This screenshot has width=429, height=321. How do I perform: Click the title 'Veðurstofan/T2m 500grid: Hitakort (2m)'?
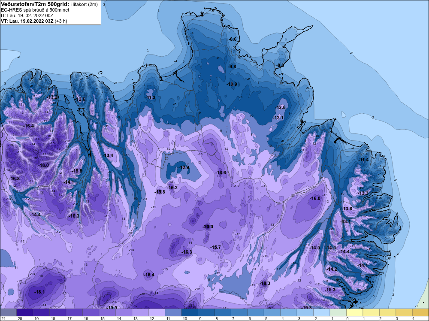pyautogui.click(x=49, y=4)
